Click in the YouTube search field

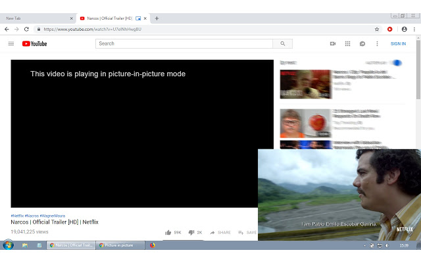point(184,43)
